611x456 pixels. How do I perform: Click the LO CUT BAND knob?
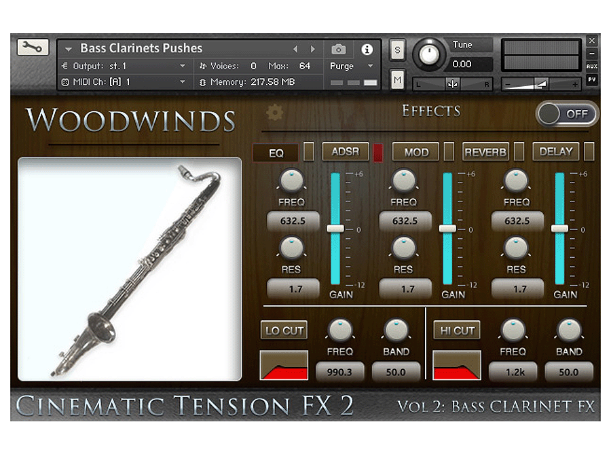coord(396,330)
